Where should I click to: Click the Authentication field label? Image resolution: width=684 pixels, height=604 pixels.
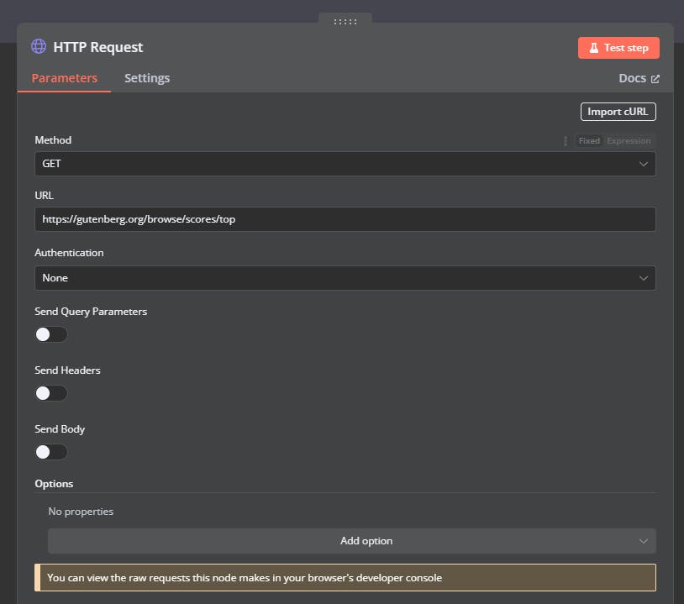tap(70, 253)
